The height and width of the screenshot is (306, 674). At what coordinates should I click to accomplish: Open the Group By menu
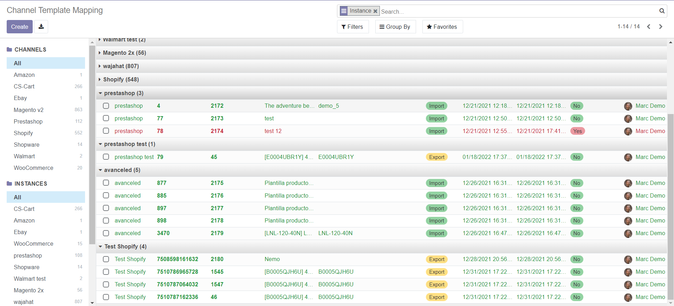(x=395, y=27)
